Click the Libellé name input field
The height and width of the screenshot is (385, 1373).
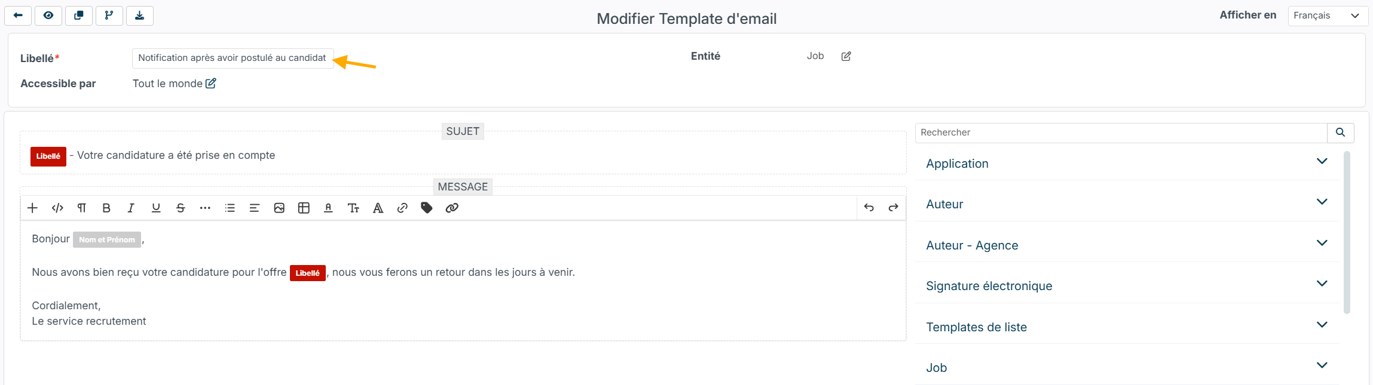(233, 58)
